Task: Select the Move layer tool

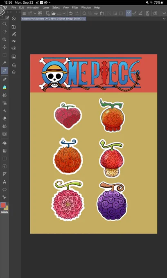Action: click(5, 47)
